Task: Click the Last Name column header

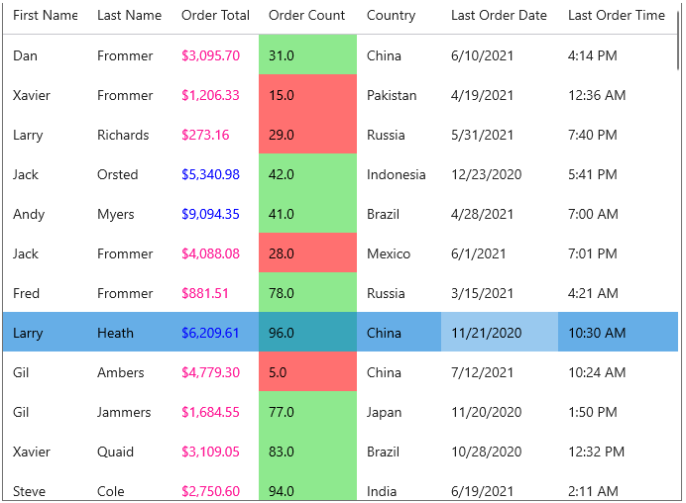Action: click(x=129, y=16)
